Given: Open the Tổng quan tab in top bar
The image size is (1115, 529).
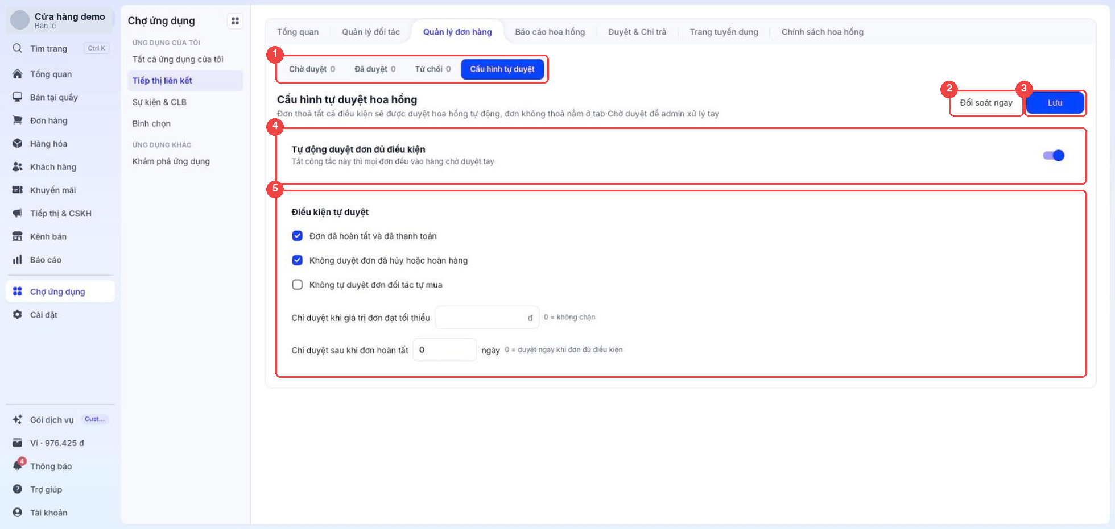Looking at the screenshot, I should 298,32.
